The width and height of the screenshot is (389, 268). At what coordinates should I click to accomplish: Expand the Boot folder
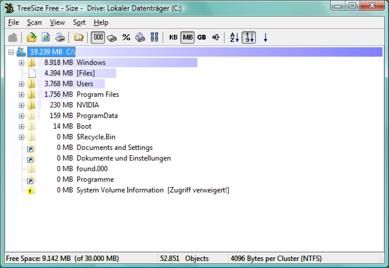[21, 127]
